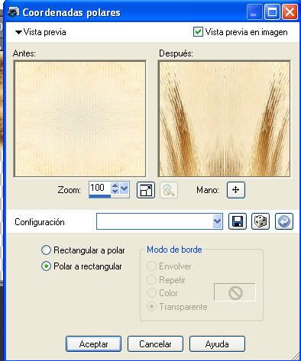Click the reset to default arrow icon
The height and width of the screenshot is (361, 301).
(x=284, y=221)
